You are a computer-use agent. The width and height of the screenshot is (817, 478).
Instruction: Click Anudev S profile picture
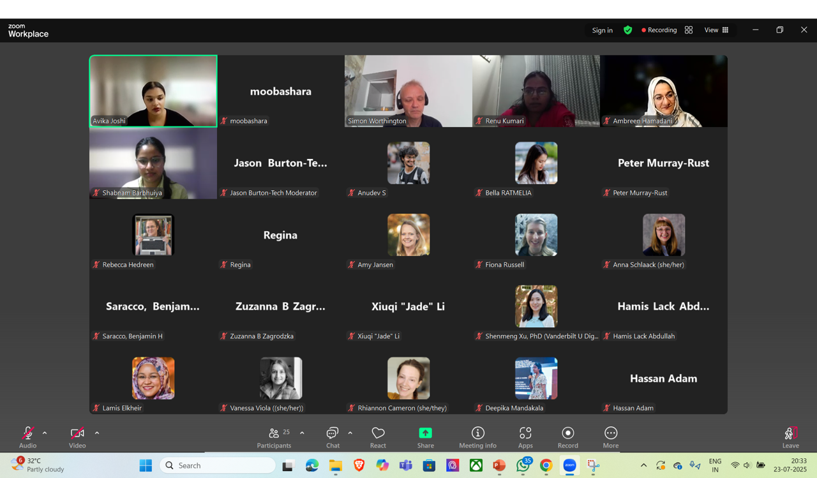408,163
